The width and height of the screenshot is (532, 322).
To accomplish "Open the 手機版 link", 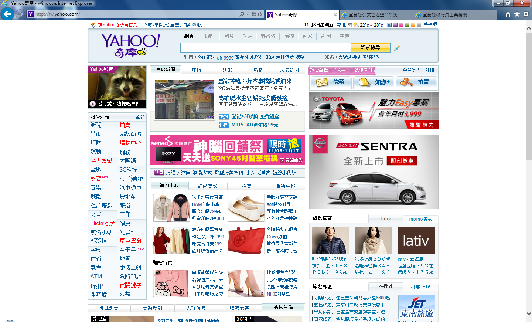I will pyautogui.click(x=430, y=24).
